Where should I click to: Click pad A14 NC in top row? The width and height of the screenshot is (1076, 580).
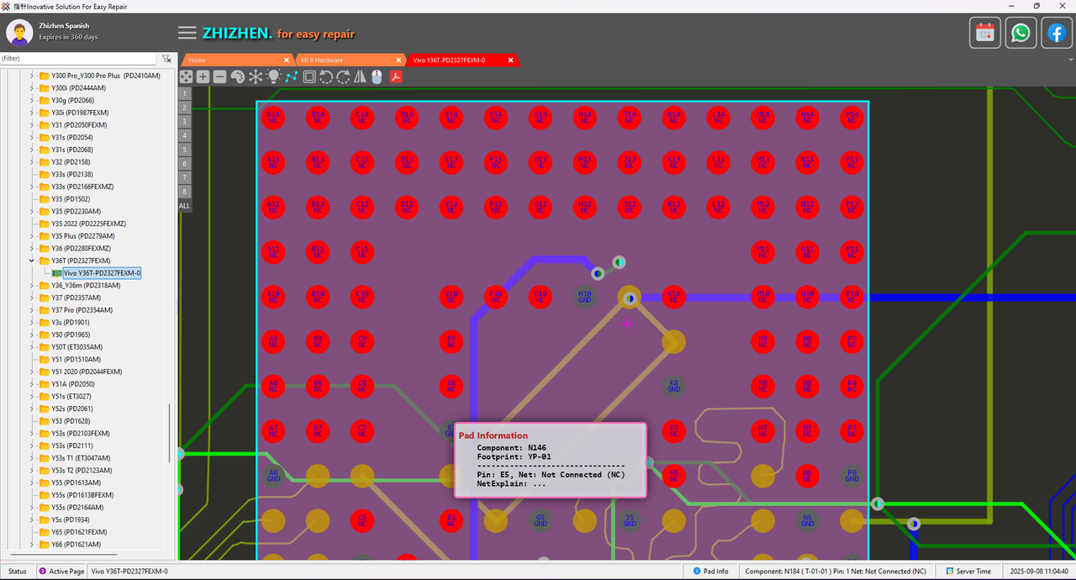pos(273,117)
